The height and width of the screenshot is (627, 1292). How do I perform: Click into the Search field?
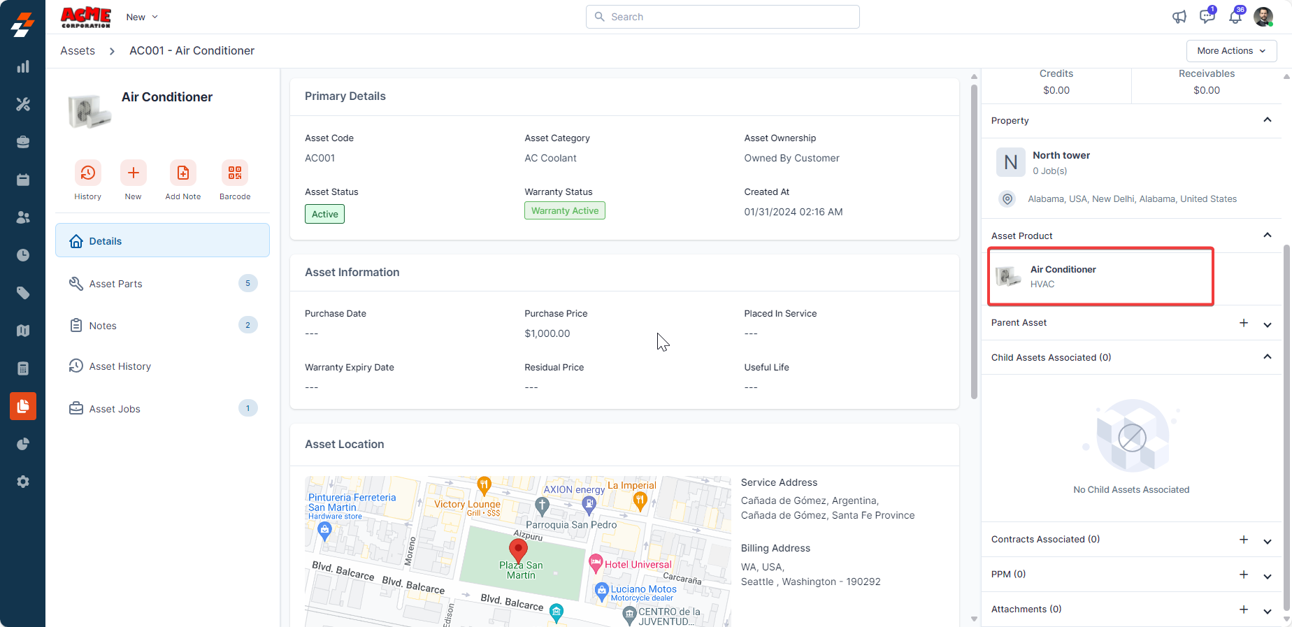(723, 17)
